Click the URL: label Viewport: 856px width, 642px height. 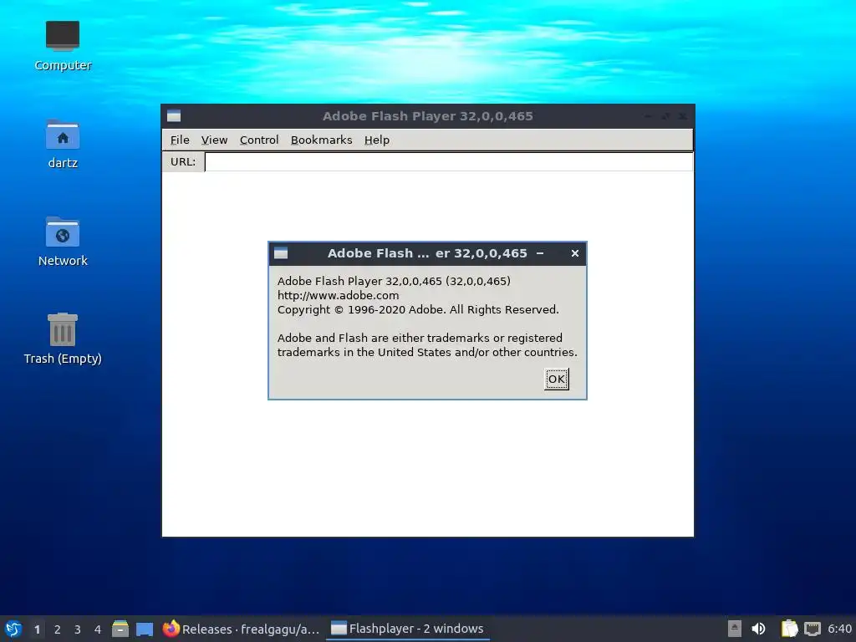(x=183, y=161)
